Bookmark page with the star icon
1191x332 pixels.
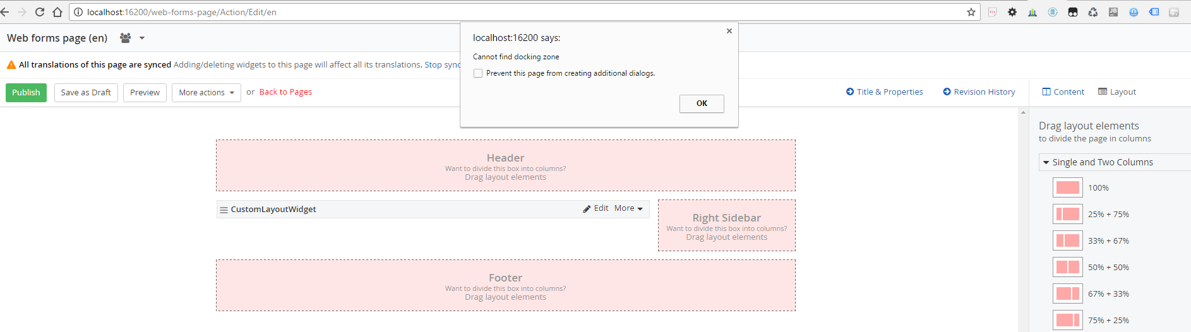click(971, 12)
